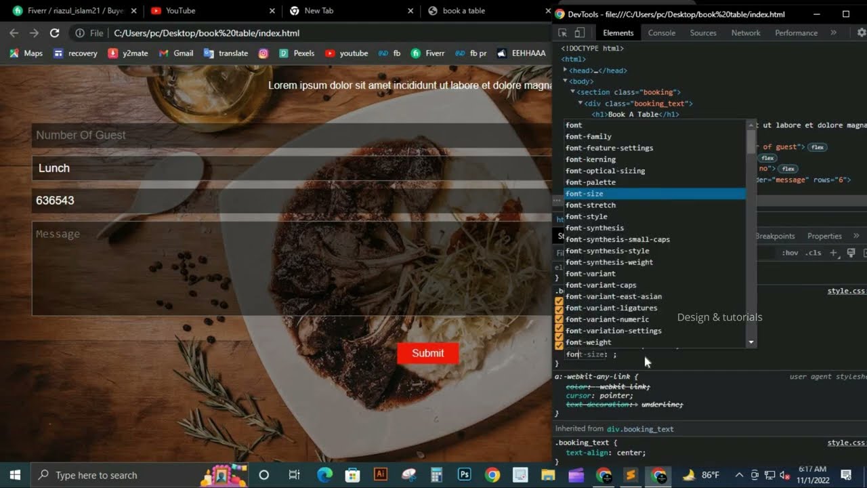Image resolution: width=867 pixels, height=488 pixels.
Task: Open the Console panel tab
Action: [661, 33]
